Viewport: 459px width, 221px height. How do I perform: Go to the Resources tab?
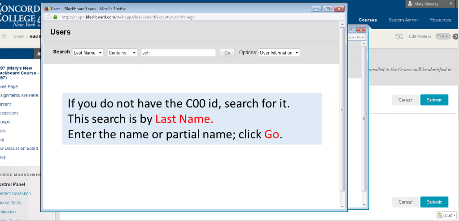[440, 20]
